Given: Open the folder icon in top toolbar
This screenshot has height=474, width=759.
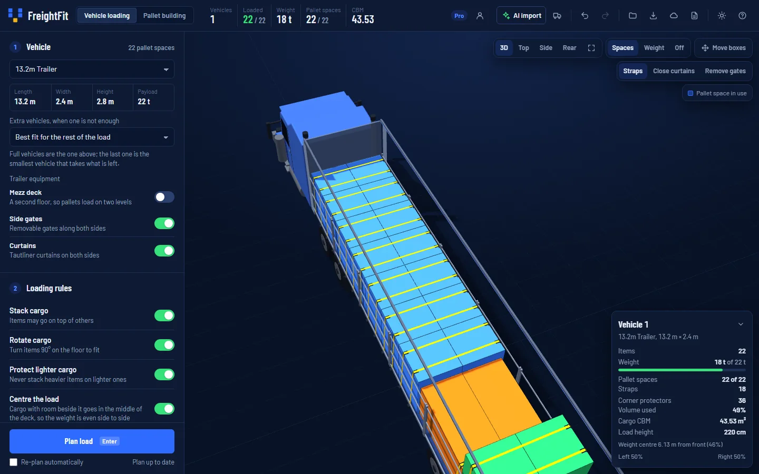Looking at the screenshot, I should coord(632,16).
